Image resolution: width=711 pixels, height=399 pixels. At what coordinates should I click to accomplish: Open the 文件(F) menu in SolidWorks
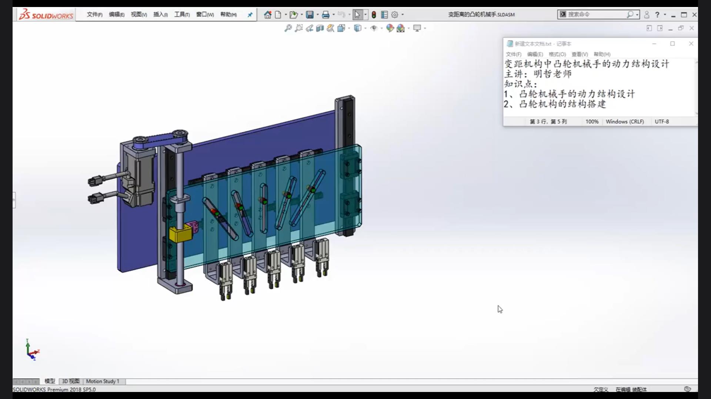coord(94,14)
